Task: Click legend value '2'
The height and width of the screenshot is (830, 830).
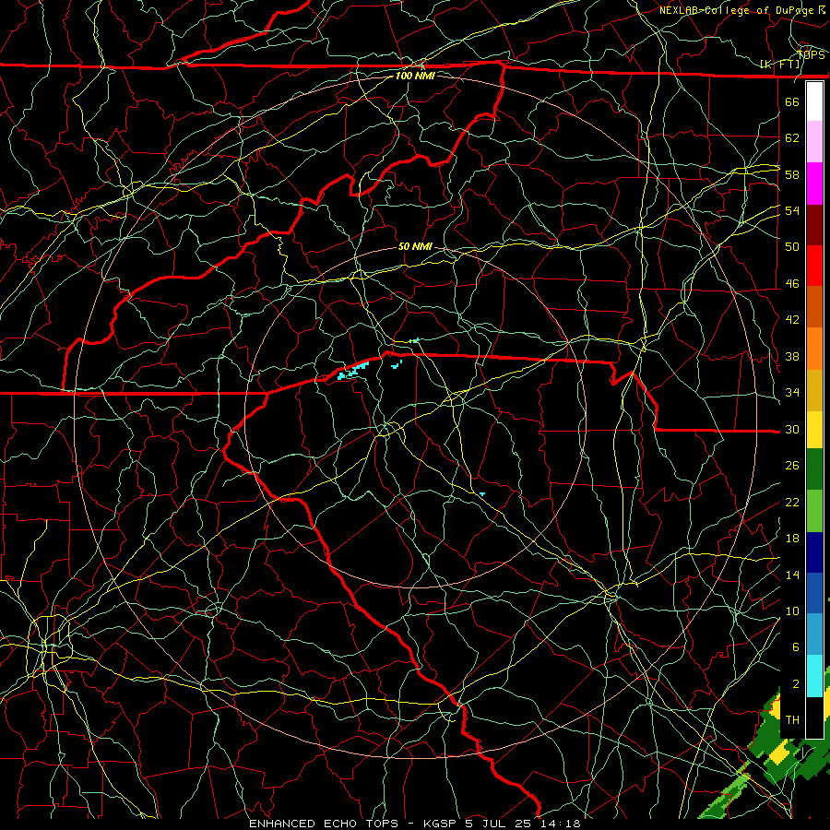Action: (795, 684)
